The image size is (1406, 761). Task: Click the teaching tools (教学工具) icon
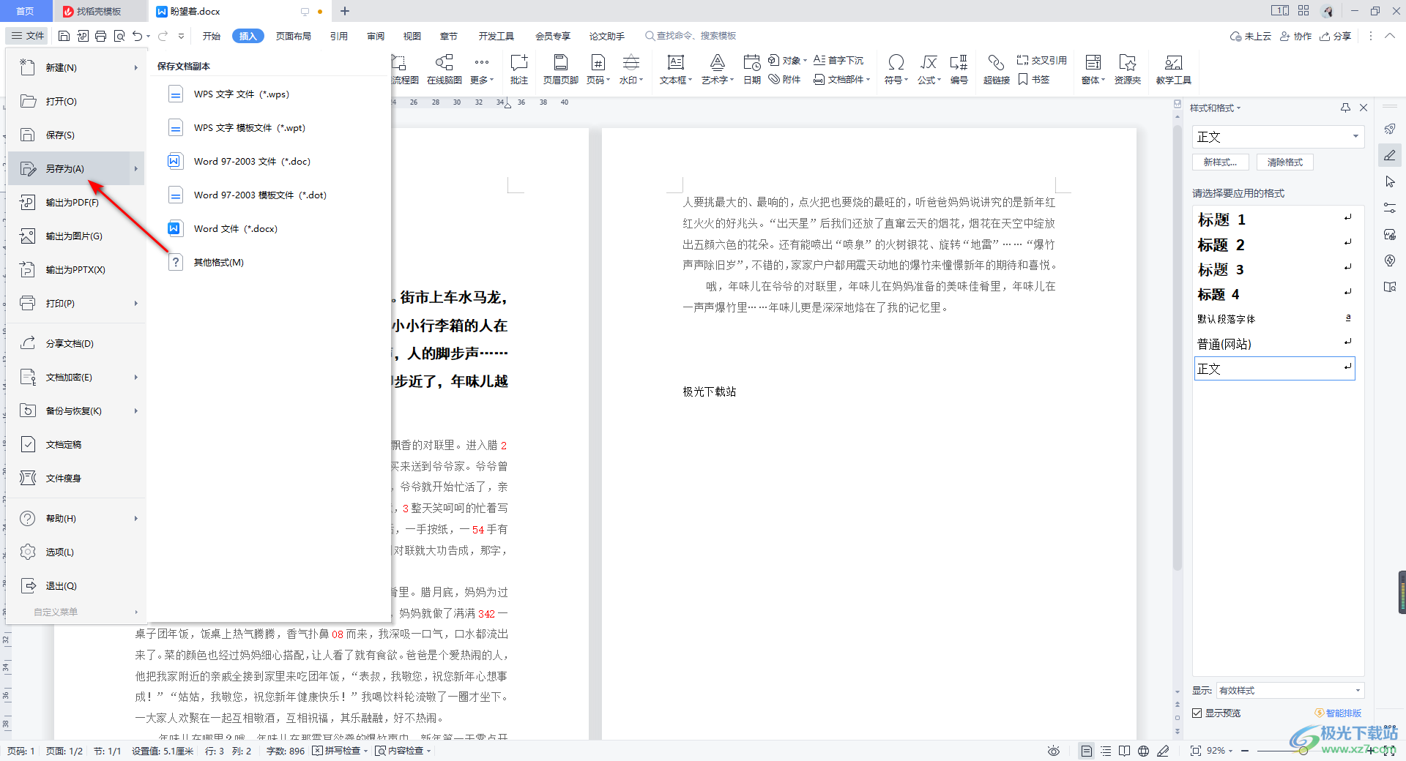[1173, 69]
